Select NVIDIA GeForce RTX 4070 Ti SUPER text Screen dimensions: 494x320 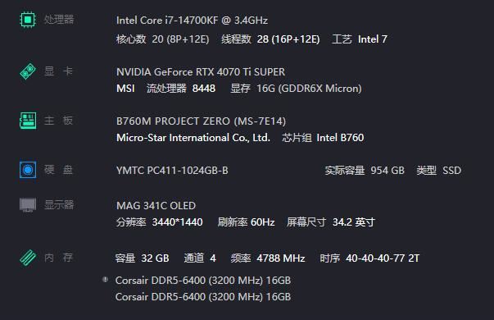click(201, 72)
